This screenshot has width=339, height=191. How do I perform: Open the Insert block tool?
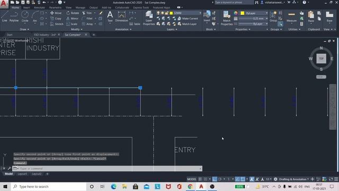pos(207,16)
